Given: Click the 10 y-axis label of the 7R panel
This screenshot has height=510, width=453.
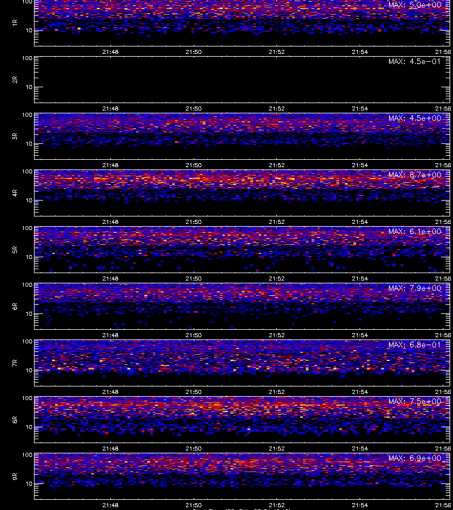Looking at the screenshot, I should click(x=29, y=371).
